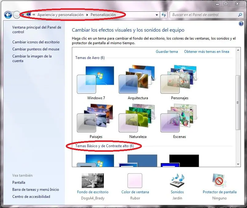Screen dimensions: 247x208
Task: Open the arrow after Apariencia y personalización
Action: (x=87, y=15)
